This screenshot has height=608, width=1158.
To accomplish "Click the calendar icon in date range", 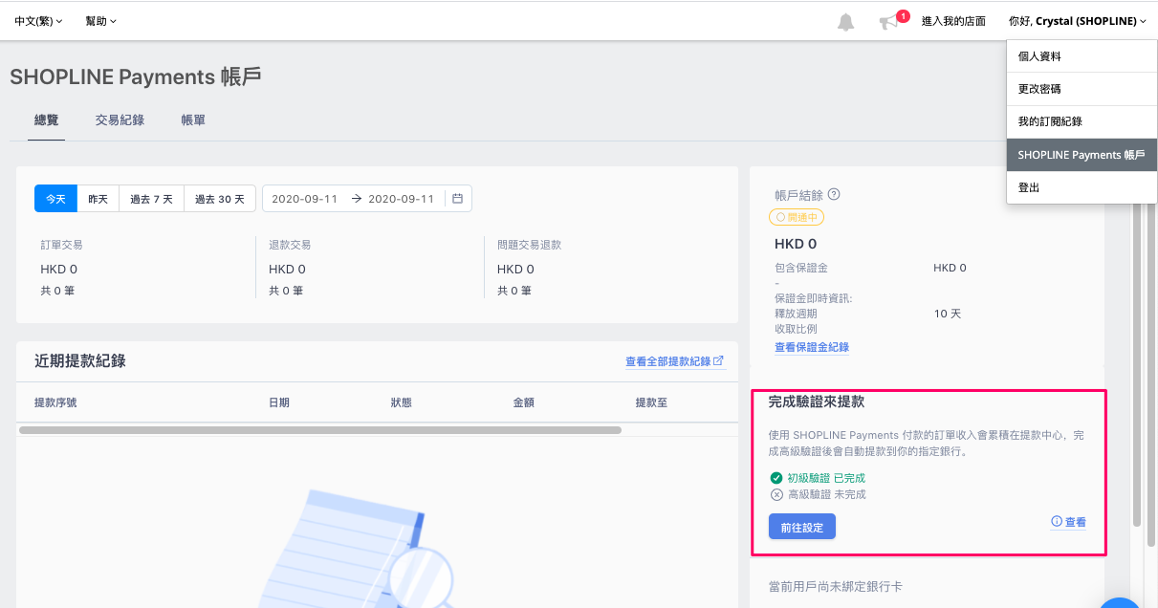I will (x=457, y=199).
